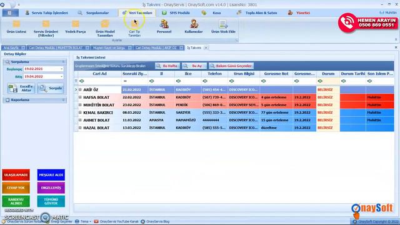This screenshot has width=400, height=225.
Task: Open the Bitiş date dropdown
Action: (x=61, y=76)
